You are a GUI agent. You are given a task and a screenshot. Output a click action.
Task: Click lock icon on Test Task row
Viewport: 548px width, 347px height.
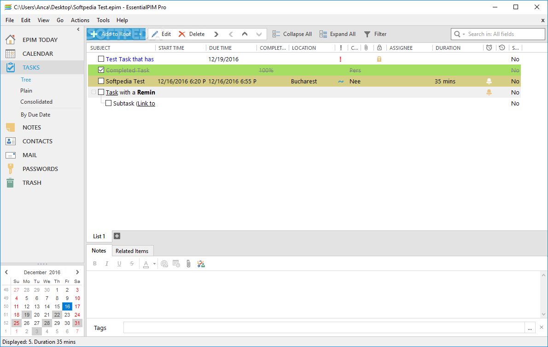pos(379,59)
